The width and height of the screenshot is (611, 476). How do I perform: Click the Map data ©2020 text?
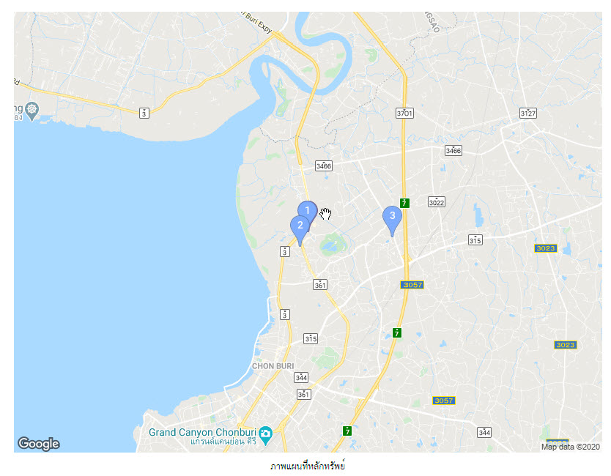(571, 447)
